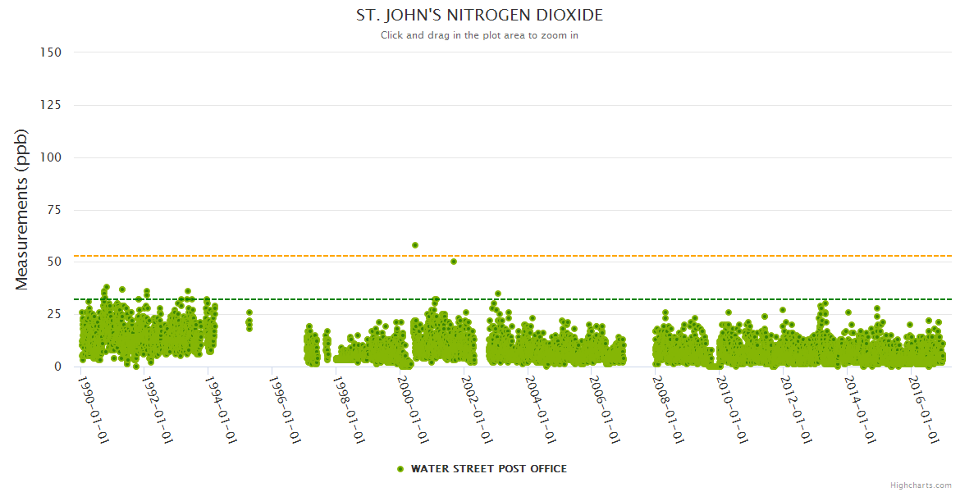Screen dimensions: 960x492
Task: Open the Highcharts.com credit link
Action: (921, 485)
